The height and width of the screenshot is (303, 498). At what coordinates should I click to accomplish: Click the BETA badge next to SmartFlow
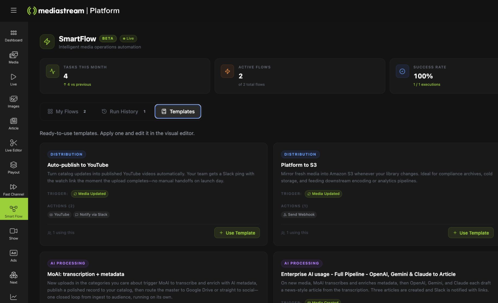[108, 39]
